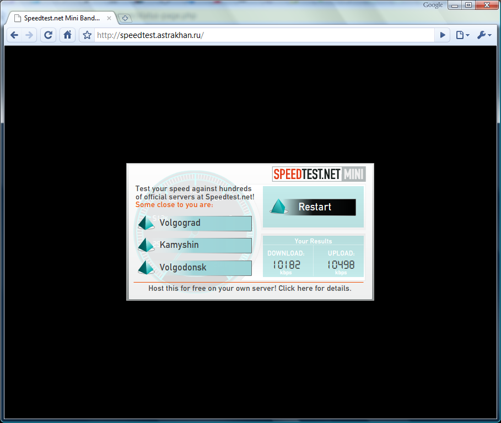The image size is (501, 423).
Task: Click the pyramid icon on Restart
Action: point(279,206)
